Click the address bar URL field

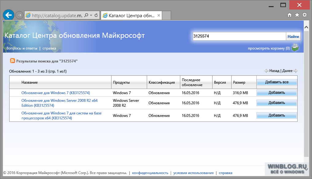pos(57,15)
